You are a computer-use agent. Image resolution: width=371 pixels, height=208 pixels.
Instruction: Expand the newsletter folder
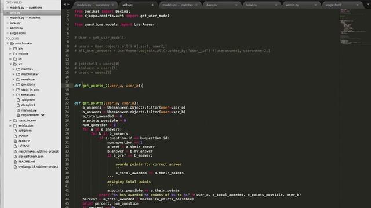click(x=13, y=80)
